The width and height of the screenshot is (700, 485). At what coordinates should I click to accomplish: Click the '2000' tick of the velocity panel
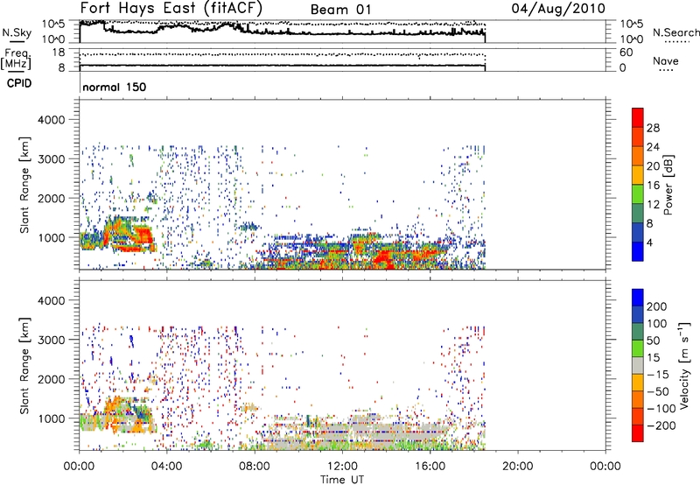(x=52, y=379)
